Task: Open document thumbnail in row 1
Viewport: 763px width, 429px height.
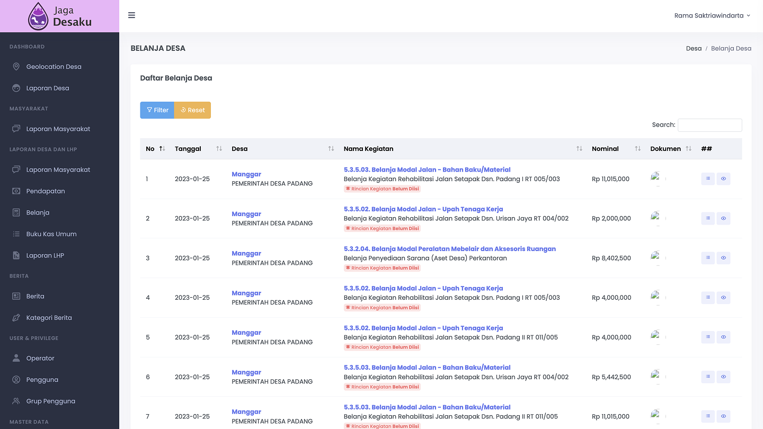Action: click(658, 179)
